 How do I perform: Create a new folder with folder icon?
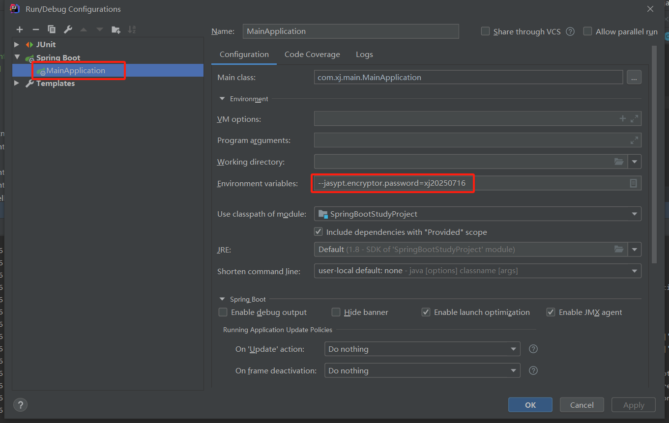click(116, 29)
